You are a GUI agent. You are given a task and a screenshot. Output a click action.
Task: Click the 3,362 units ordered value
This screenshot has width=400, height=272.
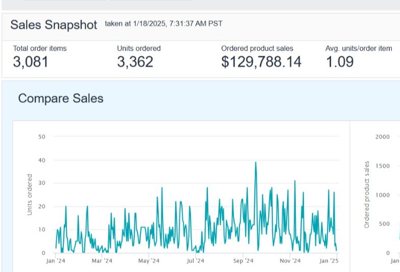135,62
